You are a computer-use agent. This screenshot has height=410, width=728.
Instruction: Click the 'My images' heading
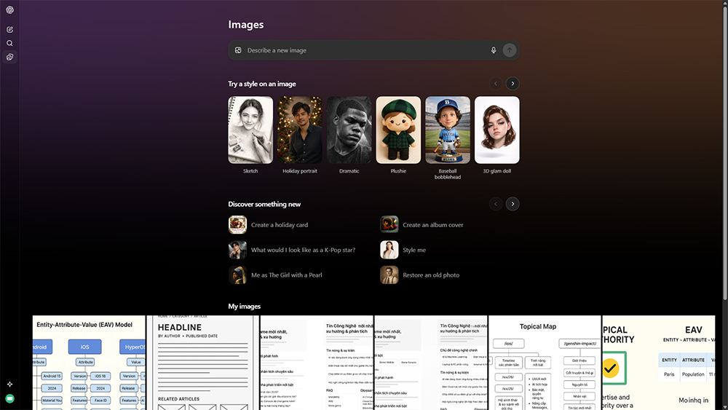point(244,307)
